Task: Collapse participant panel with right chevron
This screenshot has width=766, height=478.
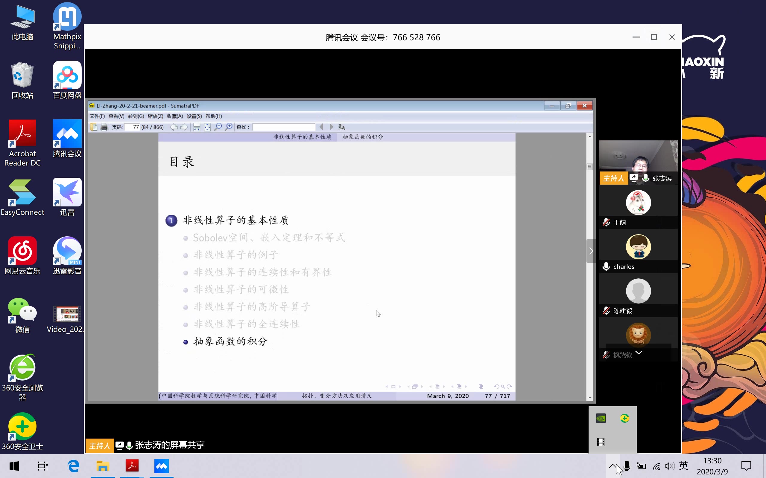Action: (591, 251)
